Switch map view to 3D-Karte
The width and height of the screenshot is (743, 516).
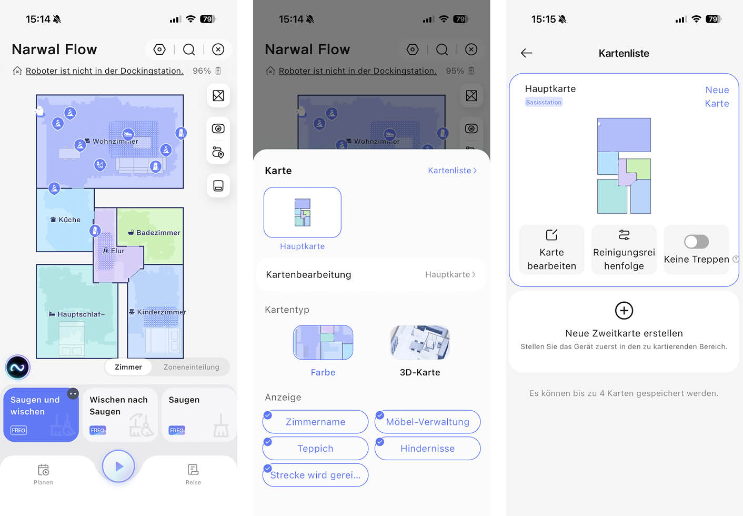click(419, 350)
